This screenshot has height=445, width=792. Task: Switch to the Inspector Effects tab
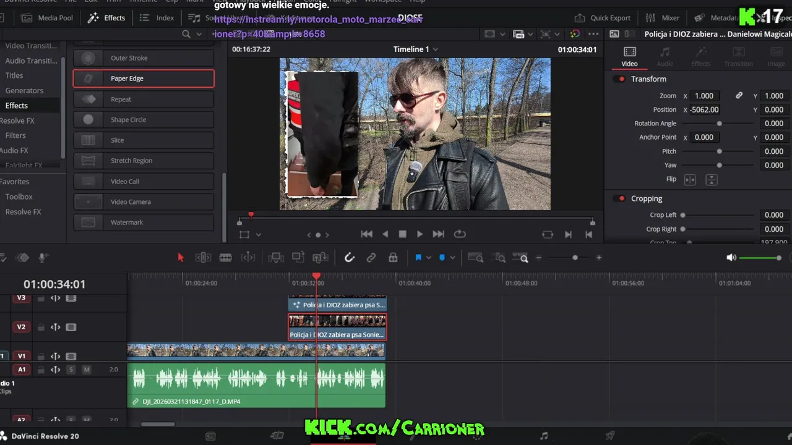(700, 57)
